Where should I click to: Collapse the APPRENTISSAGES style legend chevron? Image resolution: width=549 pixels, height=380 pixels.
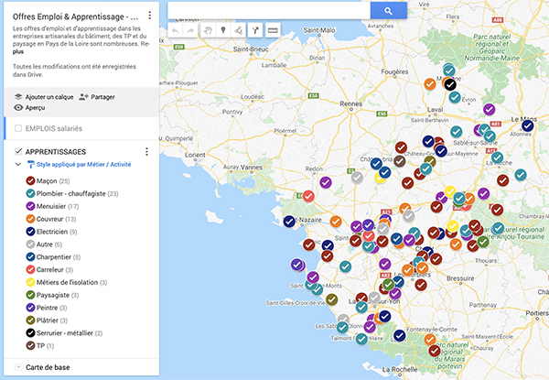click(x=18, y=165)
